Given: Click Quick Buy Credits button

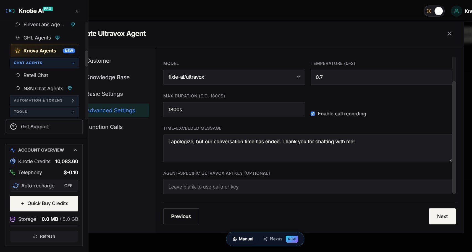Looking at the screenshot, I should [x=44, y=203].
